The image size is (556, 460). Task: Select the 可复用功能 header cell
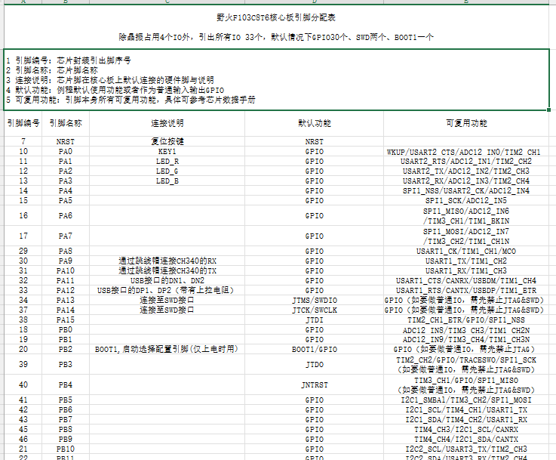(x=466, y=123)
